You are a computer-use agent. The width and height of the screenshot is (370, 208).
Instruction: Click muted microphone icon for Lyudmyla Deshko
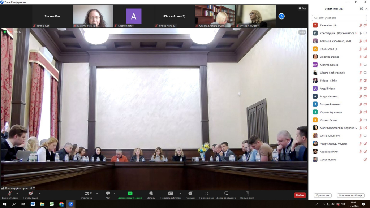tap(361, 57)
